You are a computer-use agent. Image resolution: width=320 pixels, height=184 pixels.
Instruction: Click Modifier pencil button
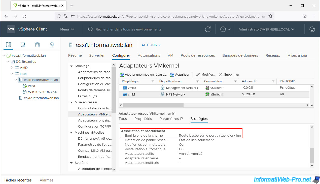(x=205, y=75)
